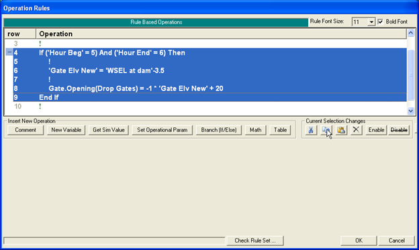
Task: Enable the current selection
Action: 376,130
